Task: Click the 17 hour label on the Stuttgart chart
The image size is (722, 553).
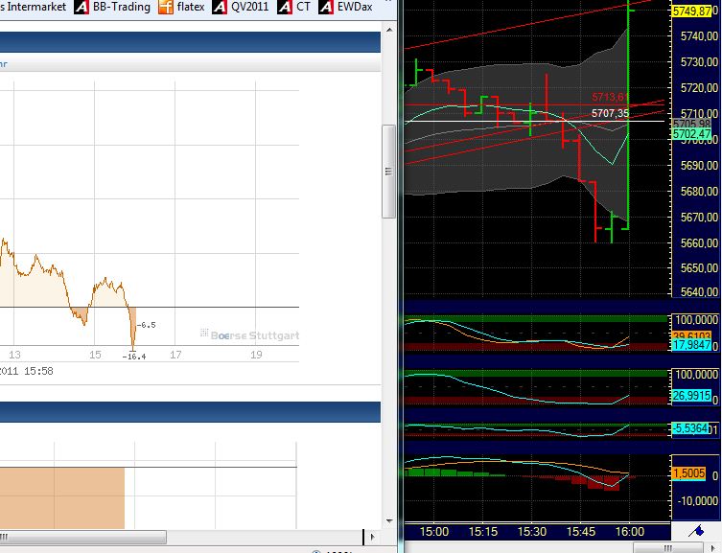Action: pyautogui.click(x=175, y=355)
